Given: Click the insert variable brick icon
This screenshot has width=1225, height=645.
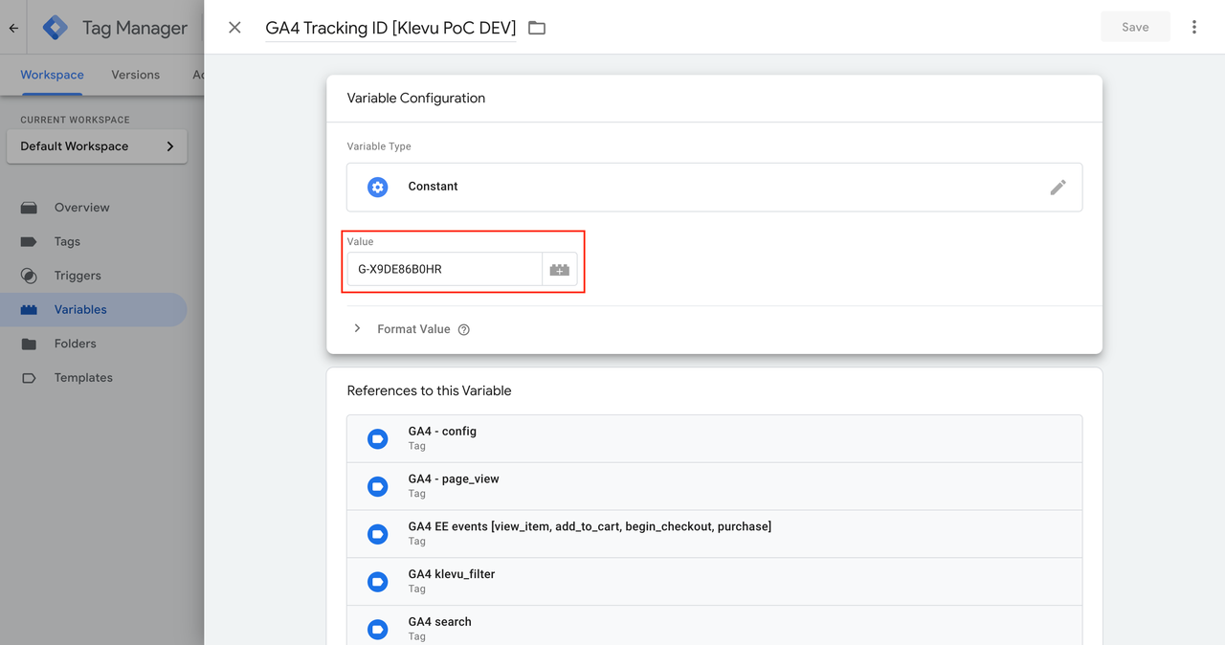Looking at the screenshot, I should click(560, 270).
